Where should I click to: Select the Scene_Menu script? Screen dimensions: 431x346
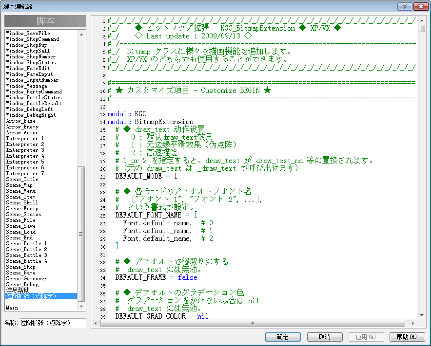pyautogui.click(x=21, y=191)
